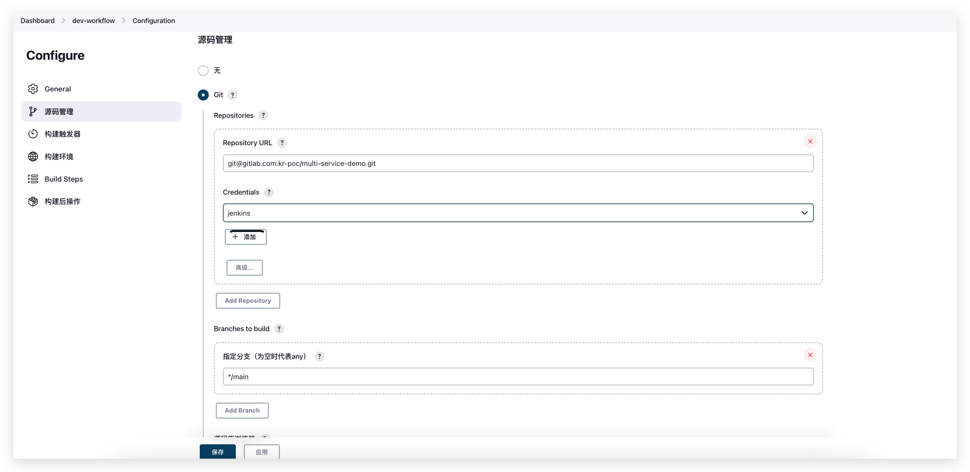The image size is (970, 472).
Task: Open help for Repositories
Action: pyautogui.click(x=263, y=115)
